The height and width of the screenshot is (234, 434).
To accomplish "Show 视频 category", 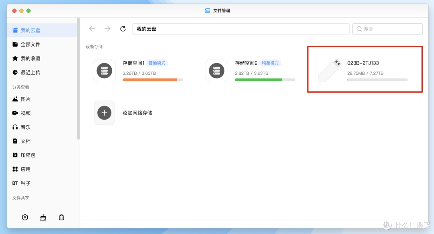I will (x=42, y=113).
